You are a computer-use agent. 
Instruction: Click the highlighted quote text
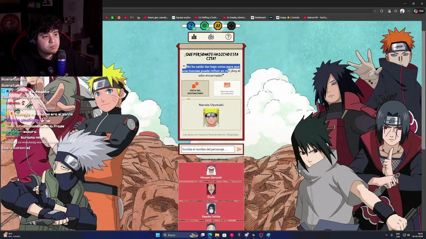211,69
